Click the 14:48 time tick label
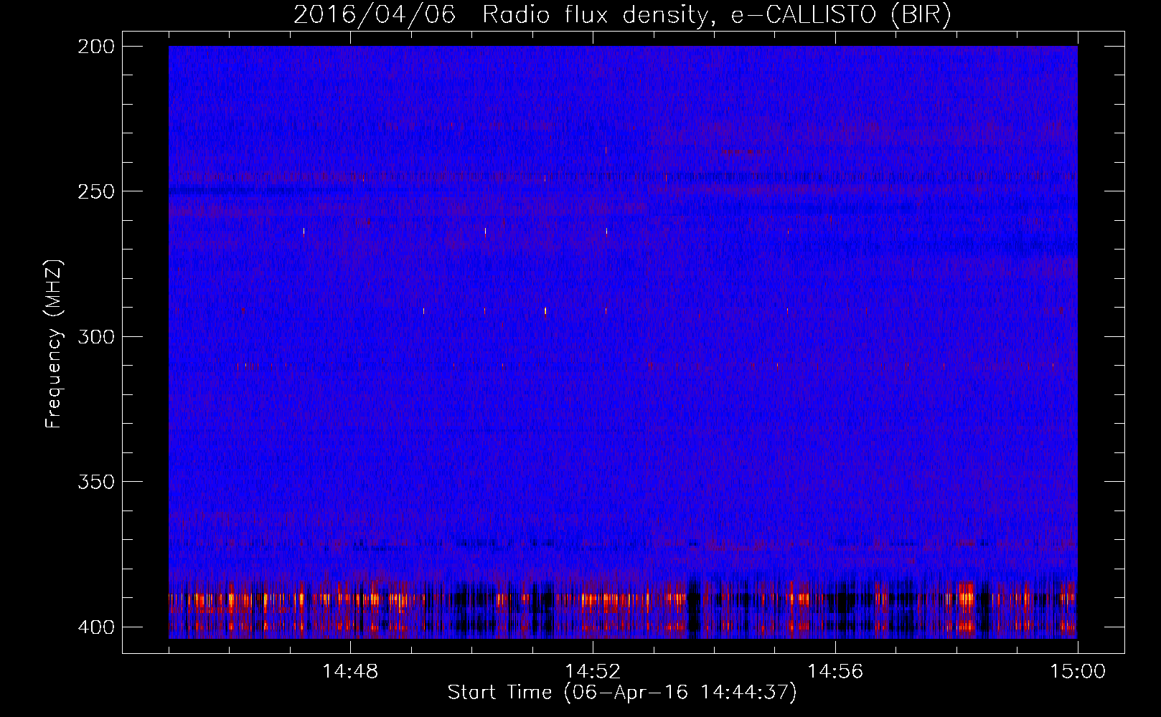 tap(350, 672)
